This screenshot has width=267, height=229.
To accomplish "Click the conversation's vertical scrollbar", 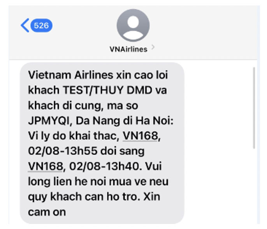I will tap(254, 108).
